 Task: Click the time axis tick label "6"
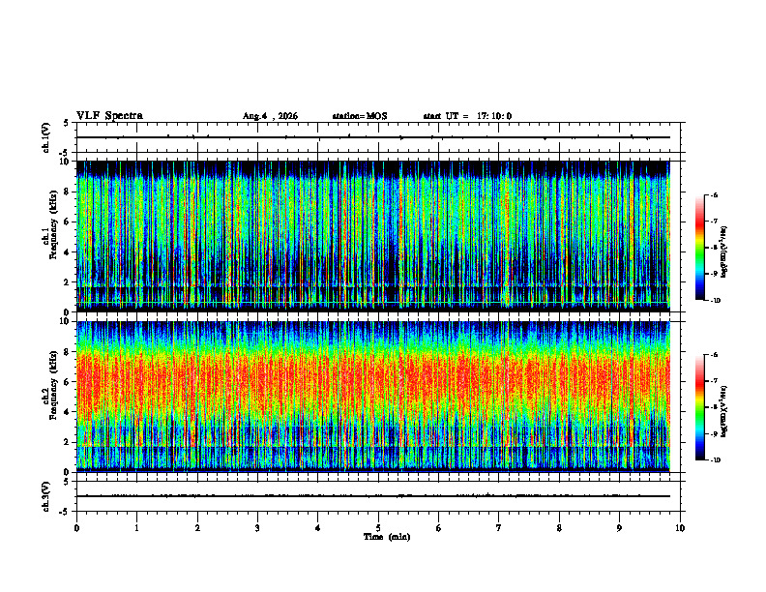439,528
